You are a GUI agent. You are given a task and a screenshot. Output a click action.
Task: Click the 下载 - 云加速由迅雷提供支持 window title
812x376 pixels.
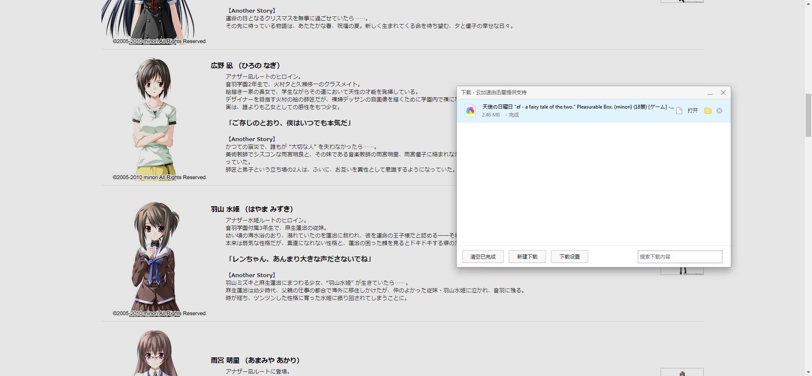[494, 93]
